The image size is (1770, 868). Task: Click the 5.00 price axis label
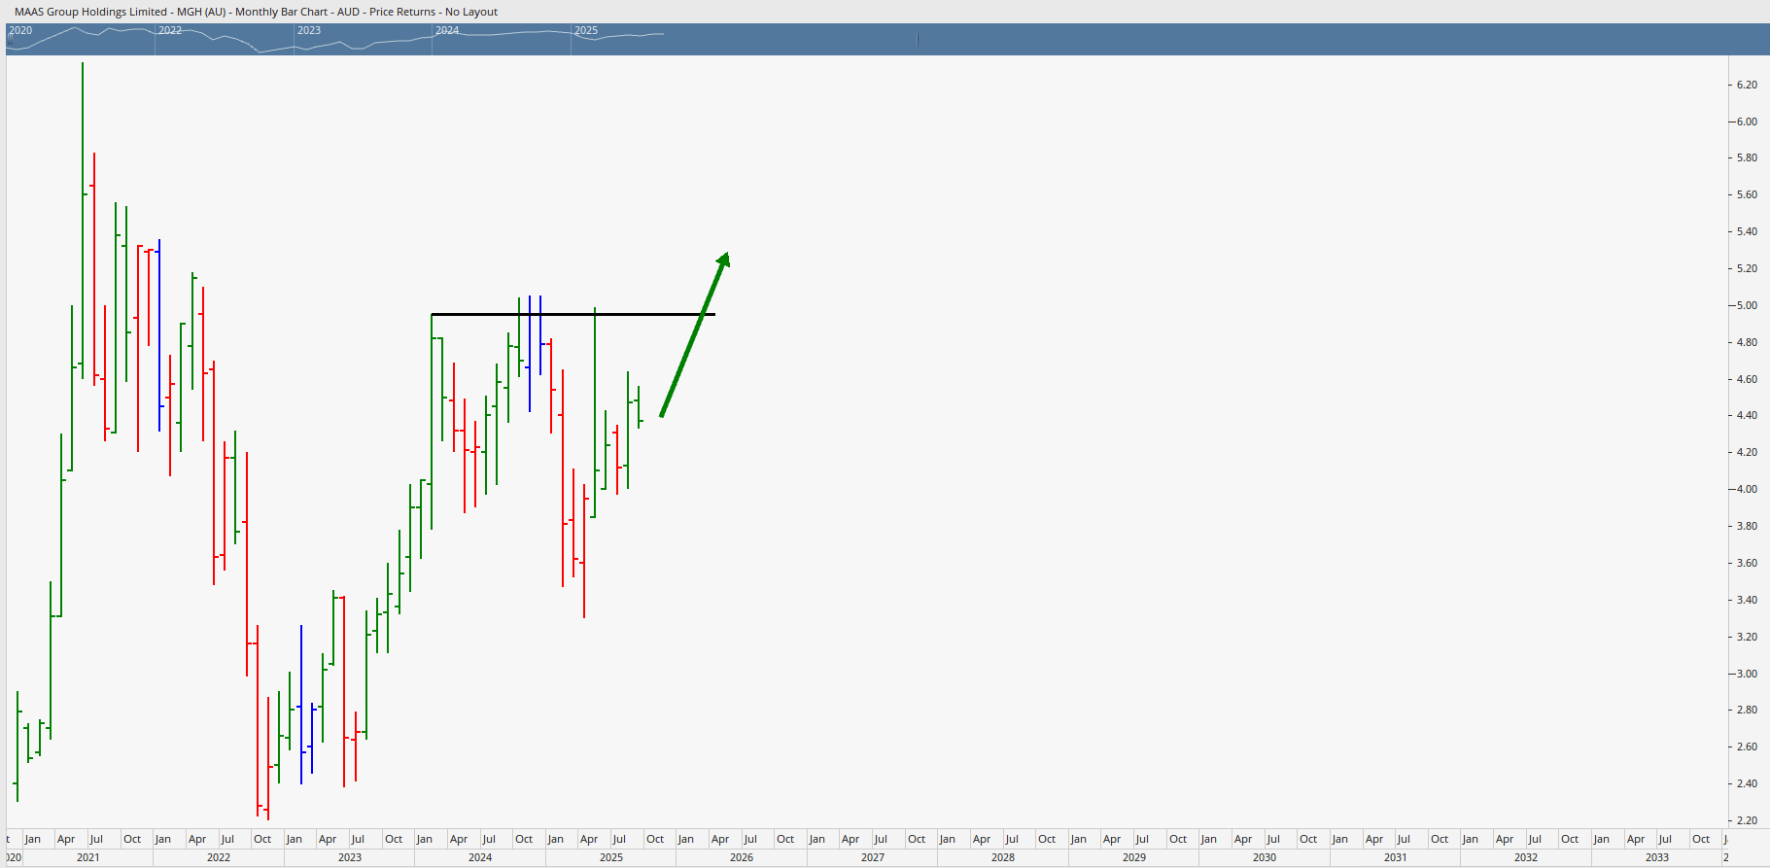pos(1747,305)
